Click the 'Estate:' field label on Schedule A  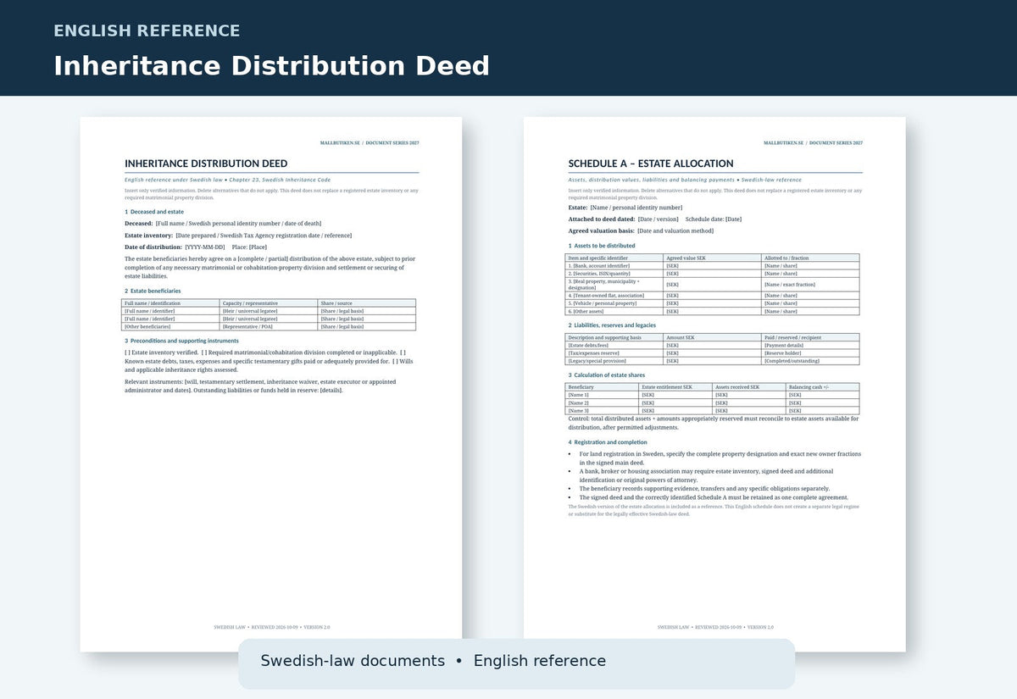tap(578, 208)
